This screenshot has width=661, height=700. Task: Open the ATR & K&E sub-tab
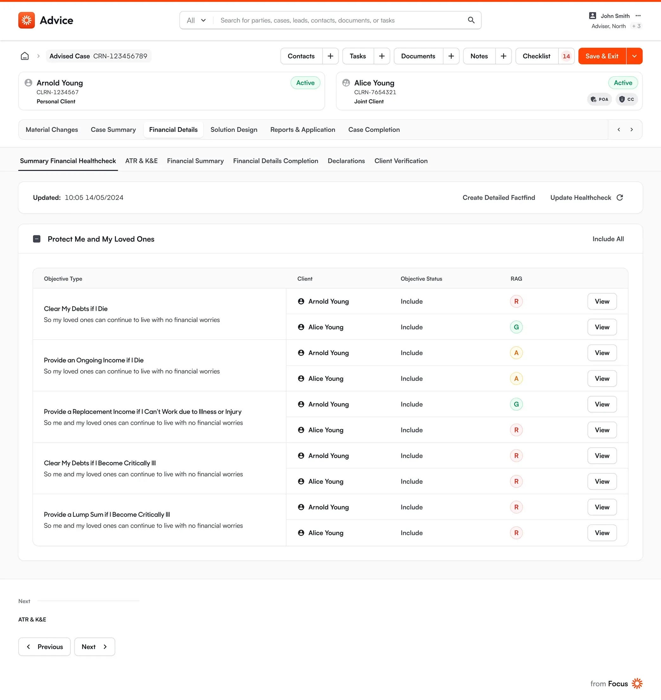141,161
